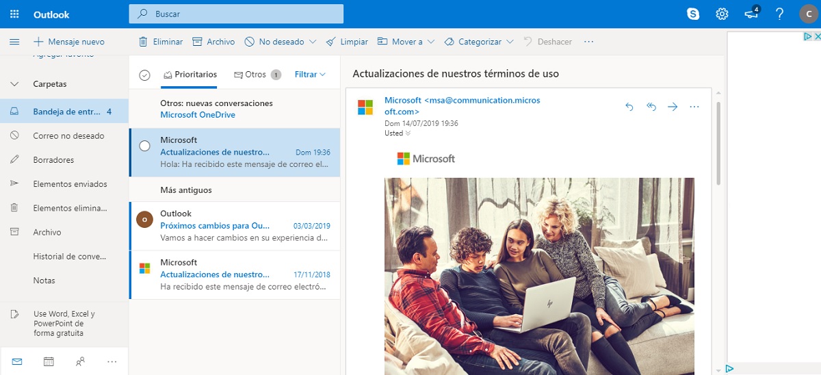
Task: Open the toolbar more options ellipsis
Action: coord(588,42)
